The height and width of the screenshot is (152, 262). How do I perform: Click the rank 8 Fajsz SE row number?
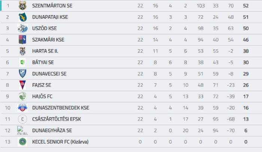click(7, 85)
